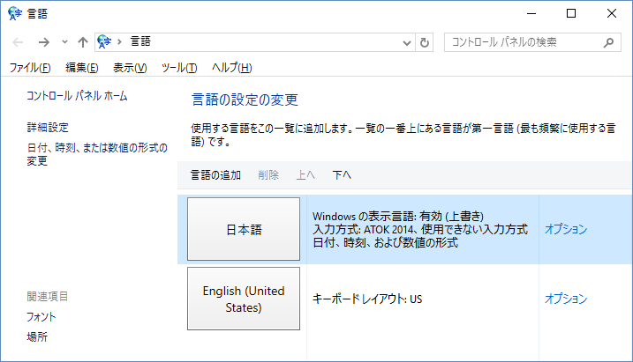Click the language icon in address bar
This screenshot has width=633, height=362.
(105, 41)
